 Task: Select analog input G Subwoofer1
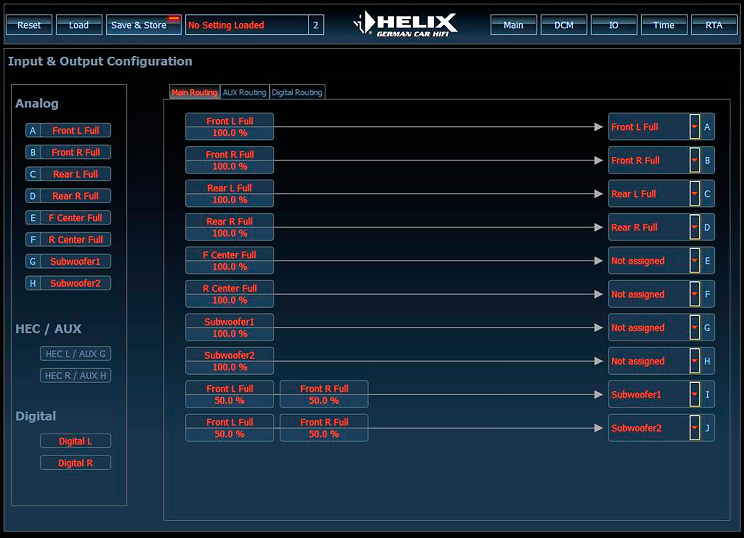[68, 261]
